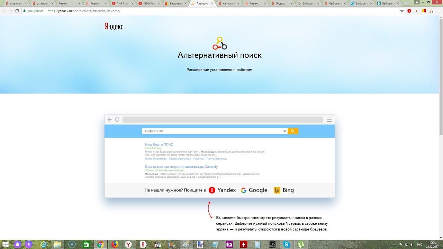This screenshot has width=443, height=249.
Task: Switch to Выборы tab with Google favicon
Action: click(308, 3)
